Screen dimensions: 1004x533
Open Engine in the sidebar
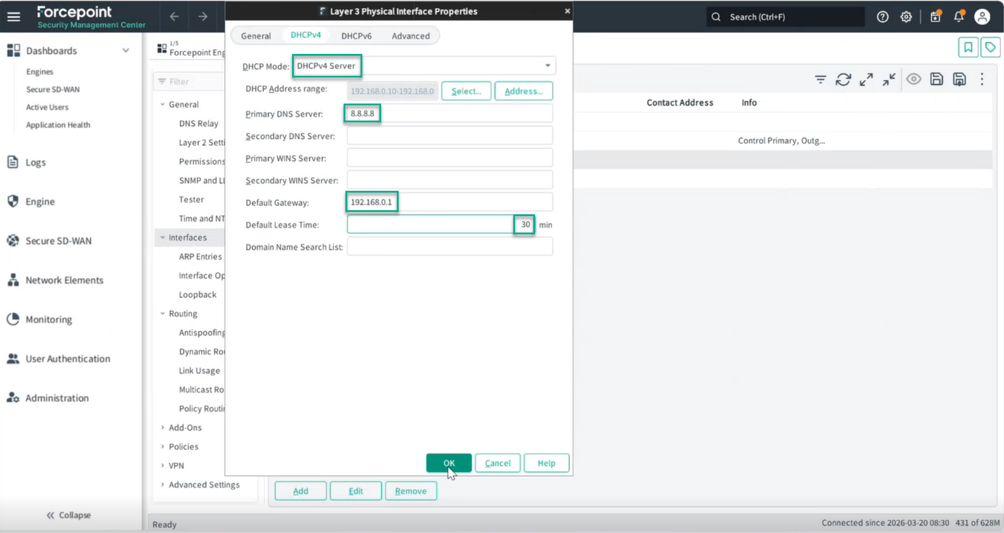[40, 202]
